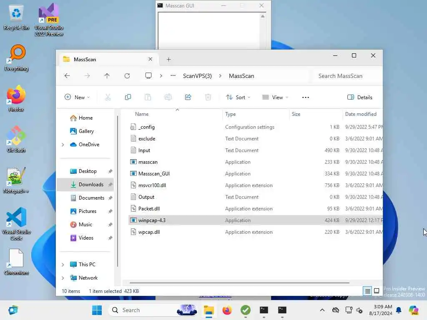Click the Delete trash icon
The height and width of the screenshot is (320, 427).
click(x=208, y=97)
